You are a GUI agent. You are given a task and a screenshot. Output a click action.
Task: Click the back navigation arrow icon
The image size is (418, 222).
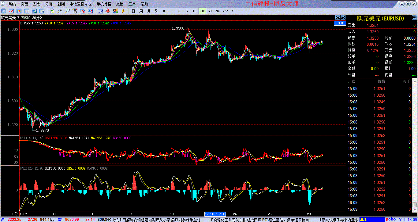click(4, 11)
